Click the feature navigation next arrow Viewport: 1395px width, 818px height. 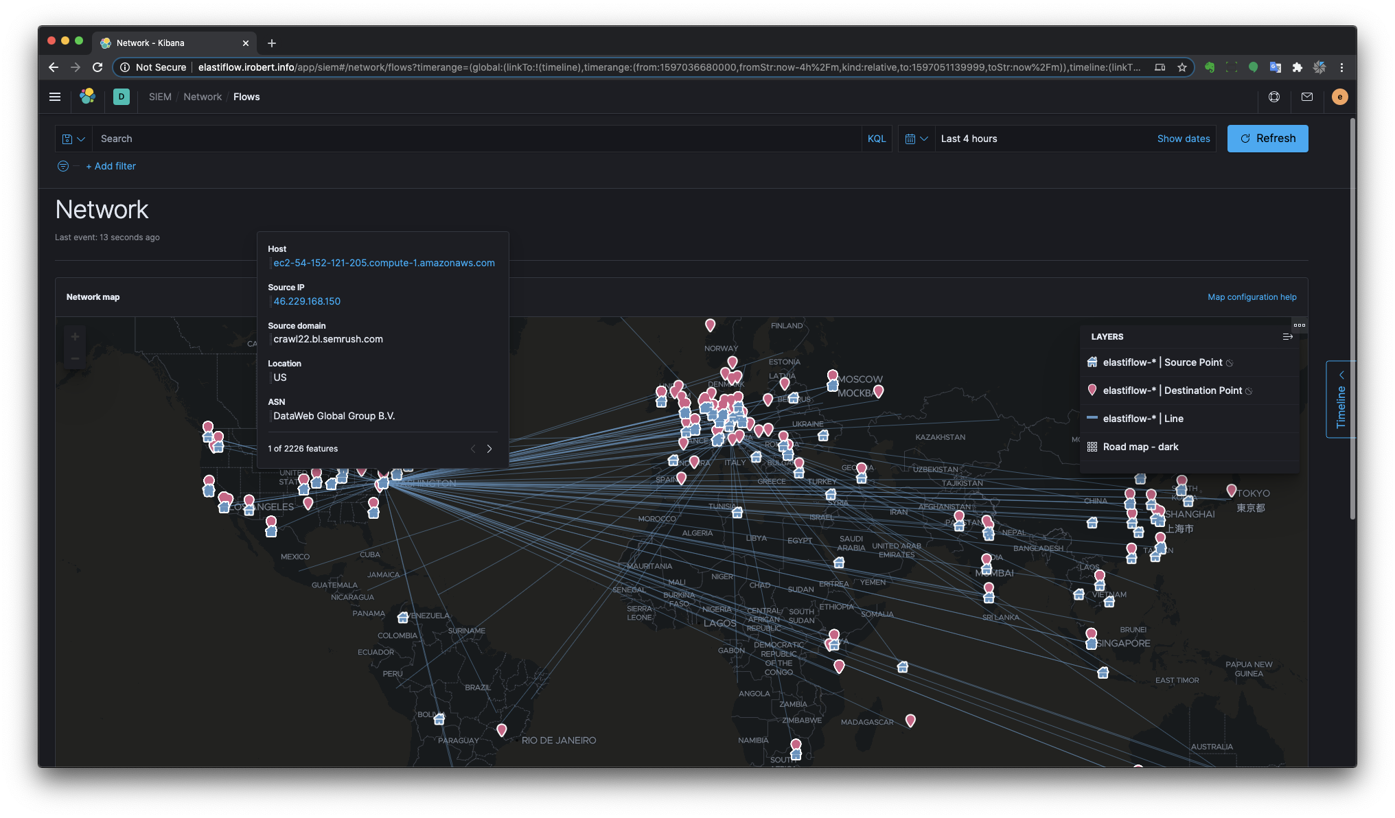[490, 448]
